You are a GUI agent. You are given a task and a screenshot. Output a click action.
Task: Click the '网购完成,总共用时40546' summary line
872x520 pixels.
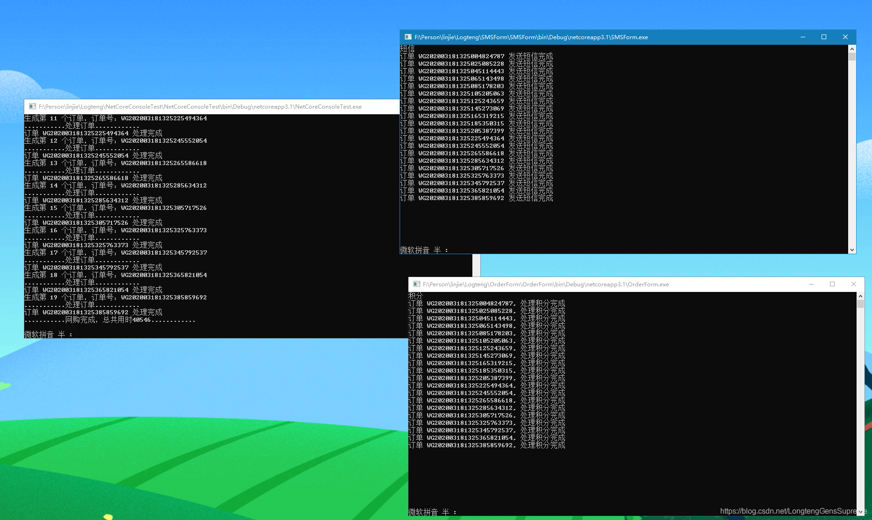pos(110,320)
